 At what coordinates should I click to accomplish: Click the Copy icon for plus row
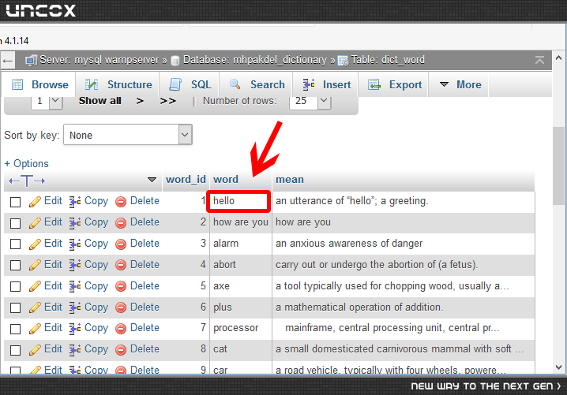pyautogui.click(x=75, y=307)
